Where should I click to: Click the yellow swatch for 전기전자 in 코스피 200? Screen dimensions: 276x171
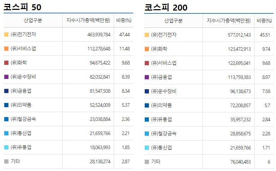click(147, 35)
